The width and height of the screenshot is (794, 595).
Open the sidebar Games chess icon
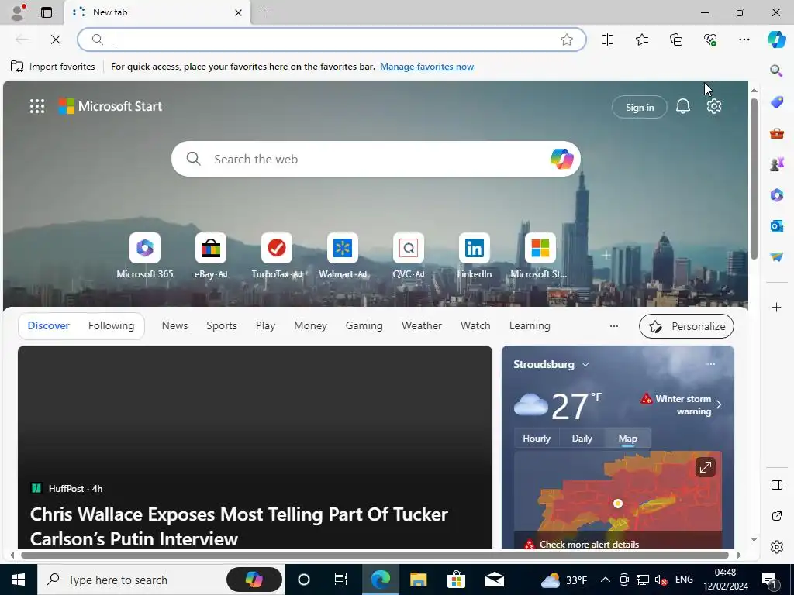(x=776, y=164)
